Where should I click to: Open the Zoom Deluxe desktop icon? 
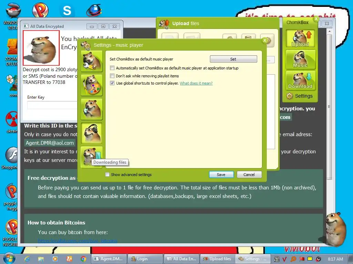pyautogui.click(x=12, y=52)
